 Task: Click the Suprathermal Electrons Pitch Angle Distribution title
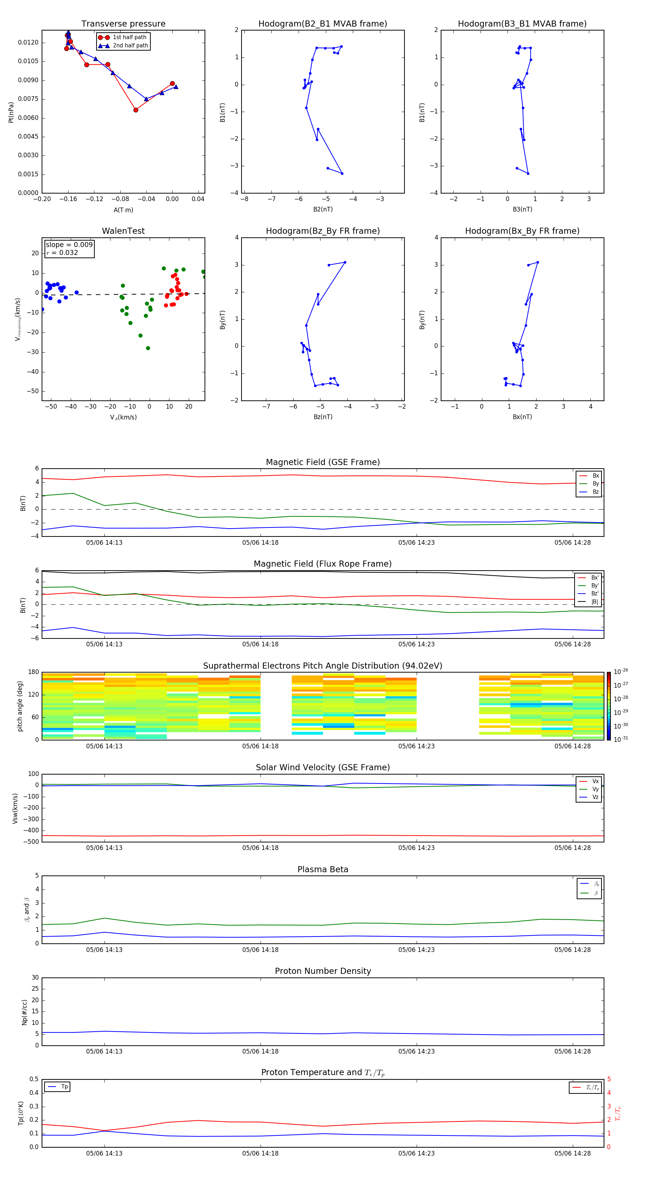pyautogui.click(x=323, y=666)
